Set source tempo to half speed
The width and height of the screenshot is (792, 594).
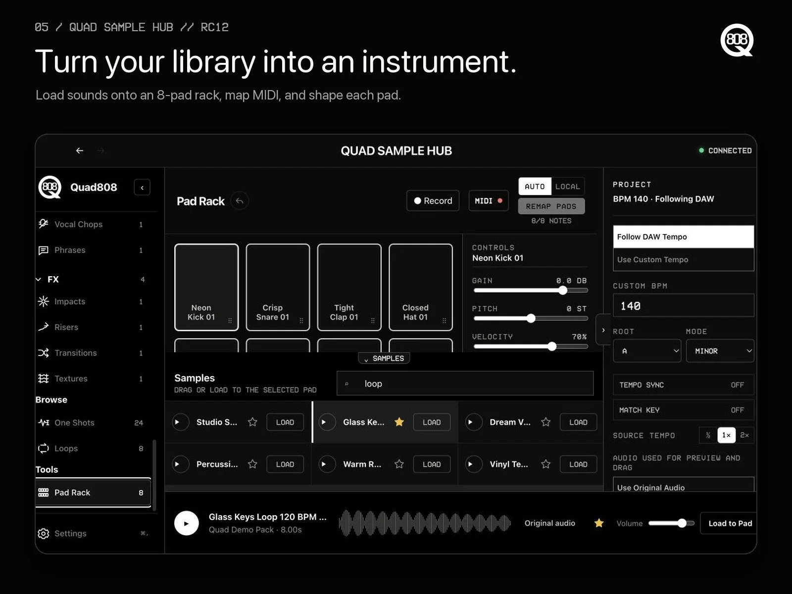pyautogui.click(x=708, y=435)
